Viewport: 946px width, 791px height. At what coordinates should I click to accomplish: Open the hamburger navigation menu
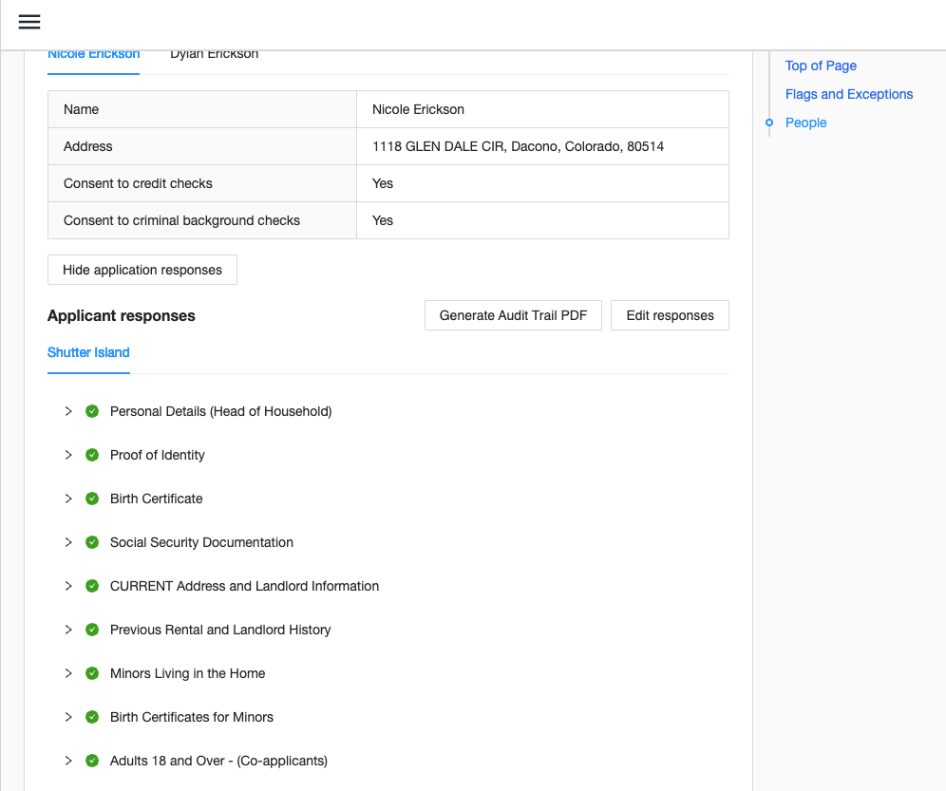(x=28, y=23)
